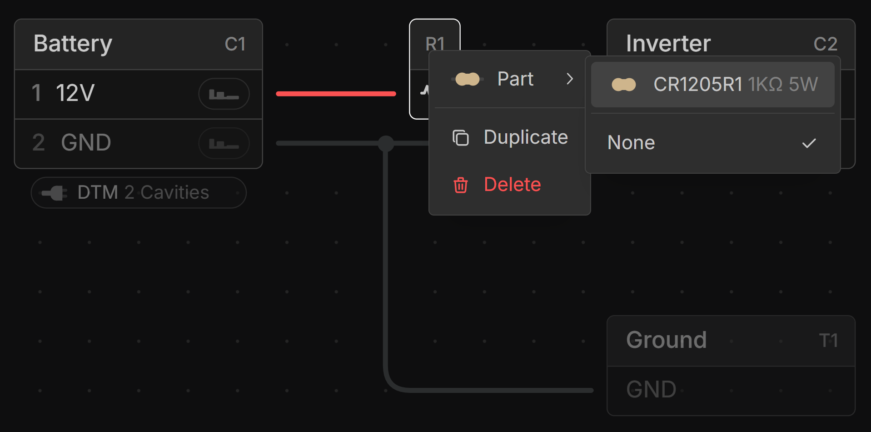Click the checkmark next to None
Screen dimensions: 871x432
(809, 143)
